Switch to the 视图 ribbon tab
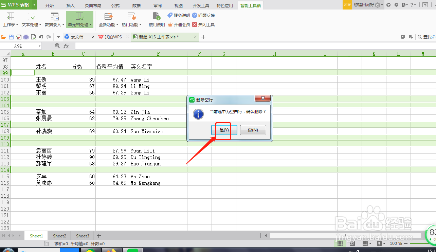Image resolution: width=436 pixels, height=252 pixels. point(179,5)
